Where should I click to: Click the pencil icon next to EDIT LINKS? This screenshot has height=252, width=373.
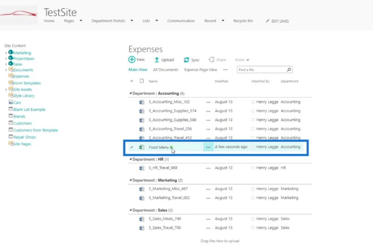point(267,21)
